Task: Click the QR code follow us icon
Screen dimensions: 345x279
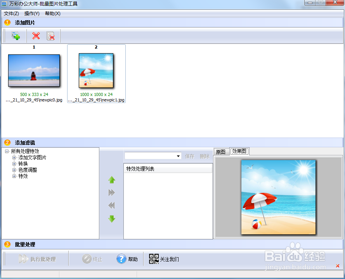Action: pos(154,259)
